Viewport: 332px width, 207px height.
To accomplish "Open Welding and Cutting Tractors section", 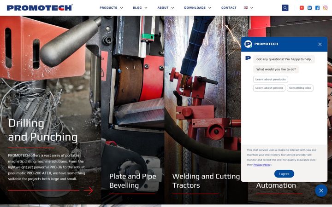I will (206, 181).
